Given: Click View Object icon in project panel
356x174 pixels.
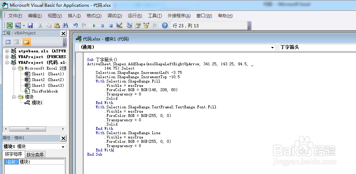Looking at the screenshot, I should point(16,42).
